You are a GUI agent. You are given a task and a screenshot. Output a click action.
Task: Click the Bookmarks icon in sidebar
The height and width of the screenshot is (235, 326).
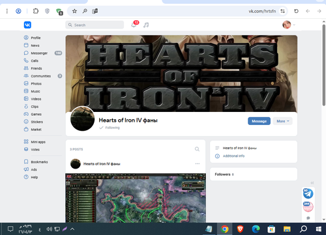click(x=26, y=161)
